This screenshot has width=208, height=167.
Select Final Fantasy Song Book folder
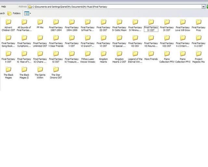pos(8,41)
